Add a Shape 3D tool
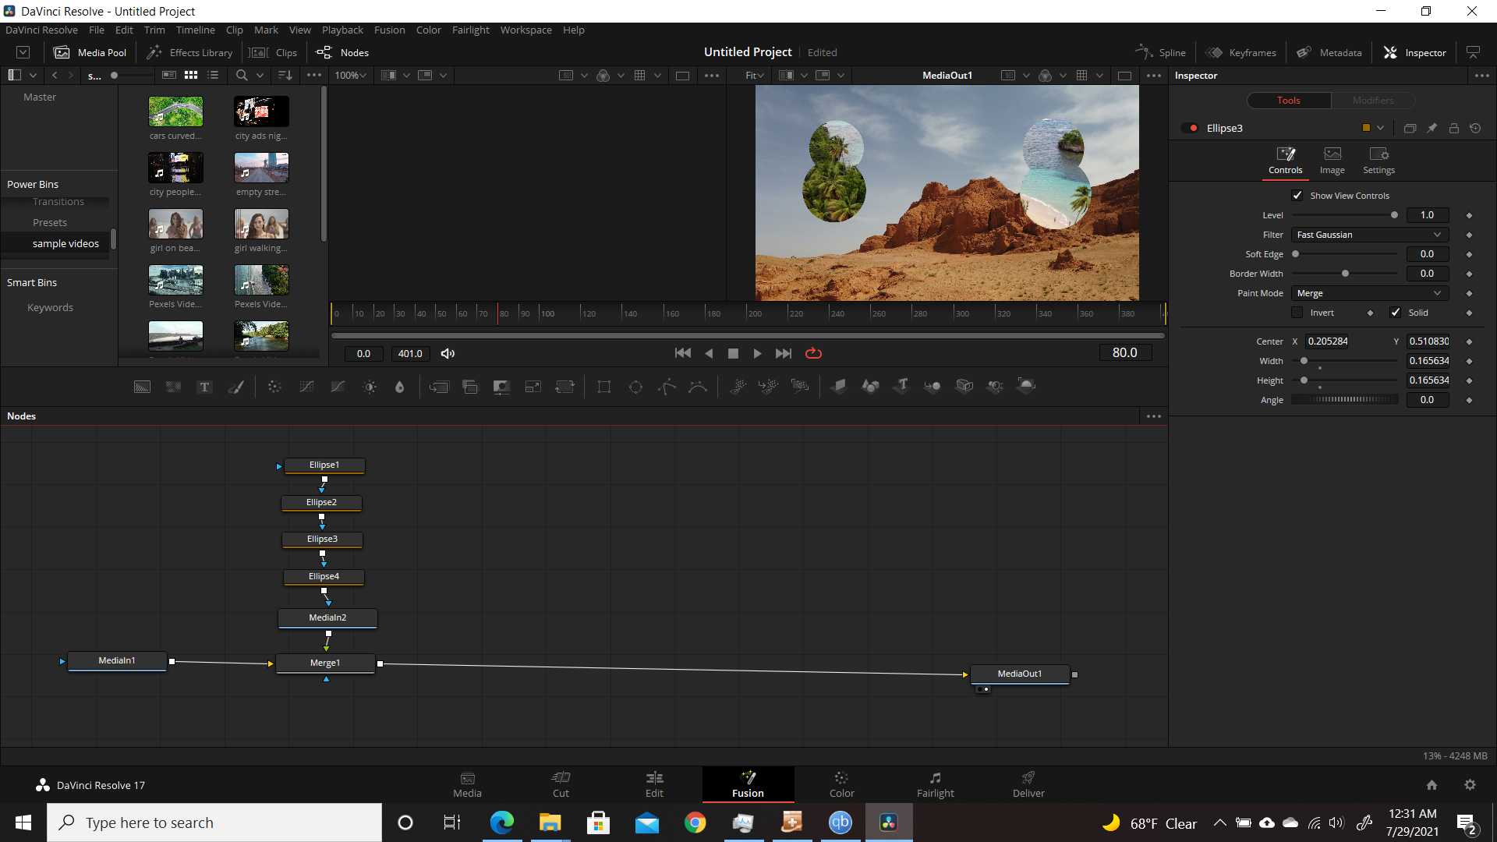Screen dimensions: 1497x842 [870, 386]
